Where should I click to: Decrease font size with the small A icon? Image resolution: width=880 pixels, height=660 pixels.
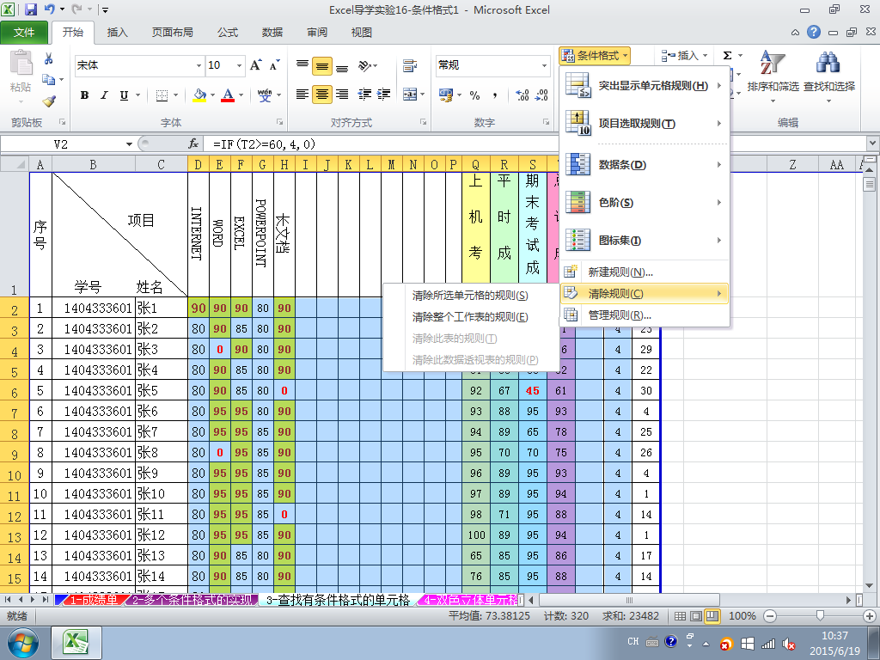274,65
